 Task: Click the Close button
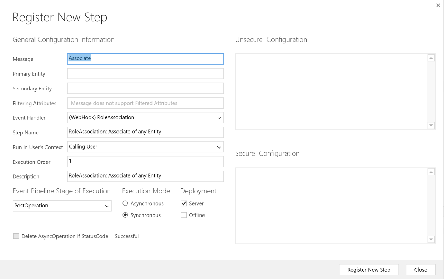(420, 270)
